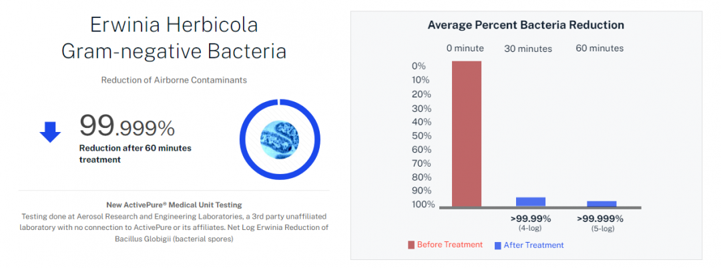Click the blue 30 minutes bar

coord(531,201)
